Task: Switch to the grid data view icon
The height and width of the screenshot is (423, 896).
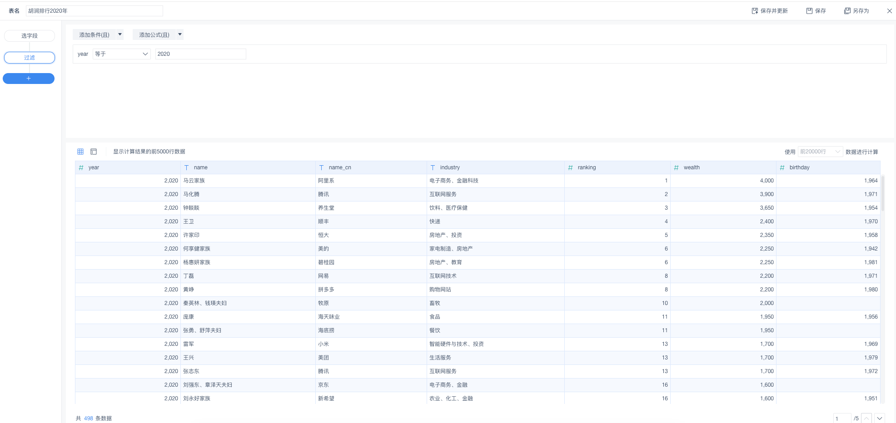Action: point(80,152)
